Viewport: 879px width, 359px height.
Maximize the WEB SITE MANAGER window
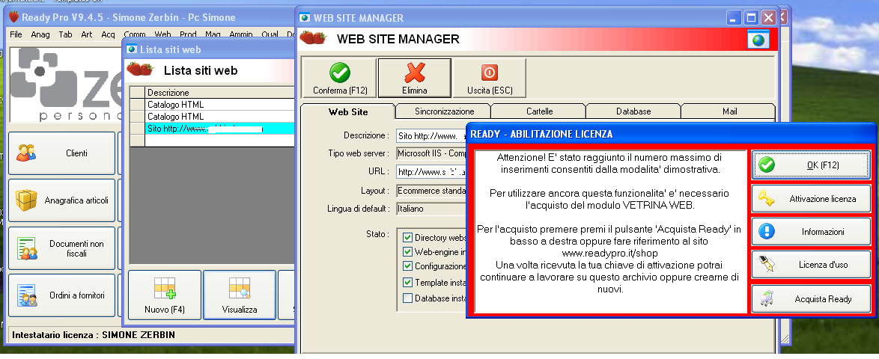coord(751,18)
